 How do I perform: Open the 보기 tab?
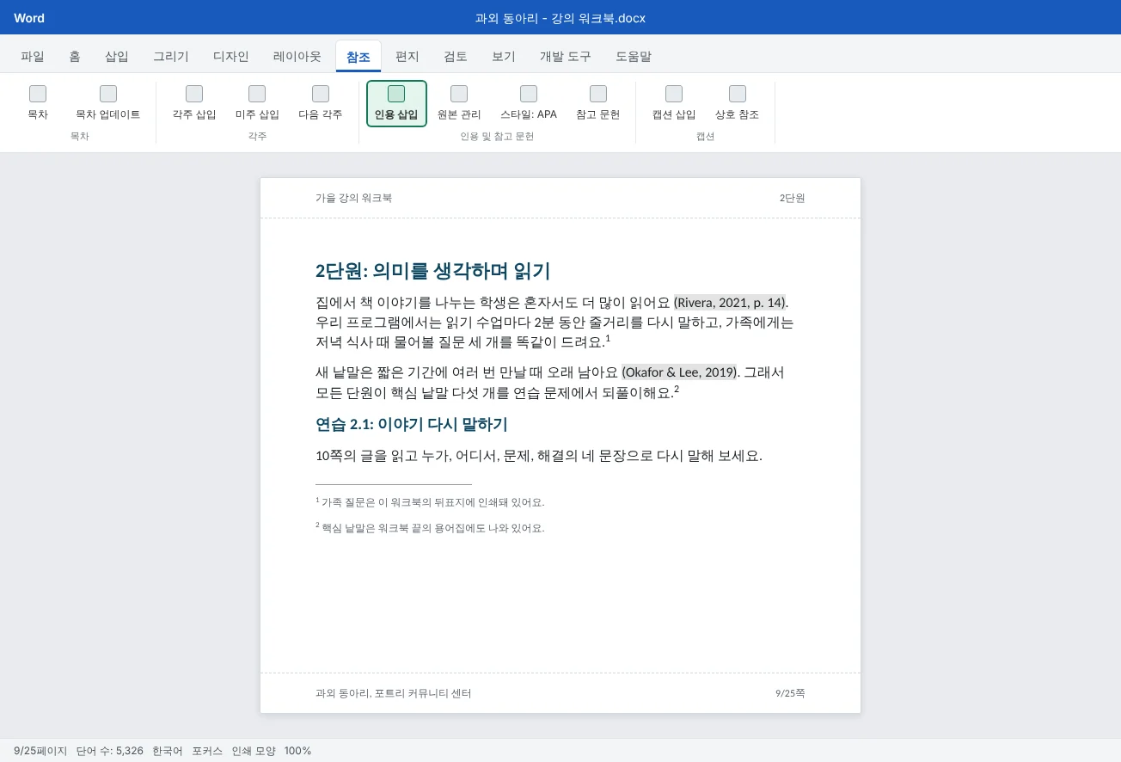coord(504,57)
